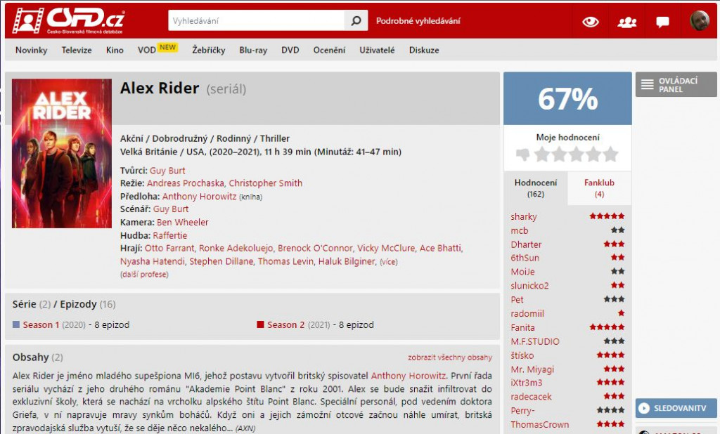This screenshot has width=720, height=434.
Task: Open the Ocenění menu
Action: (x=329, y=50)
